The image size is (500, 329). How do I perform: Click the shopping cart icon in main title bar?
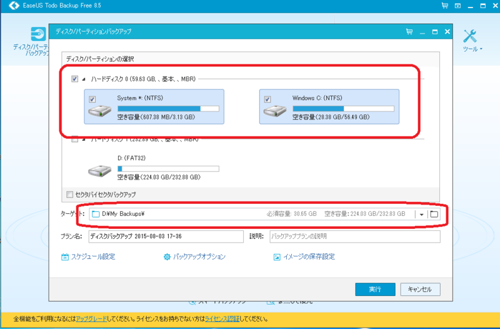(445, 6)
